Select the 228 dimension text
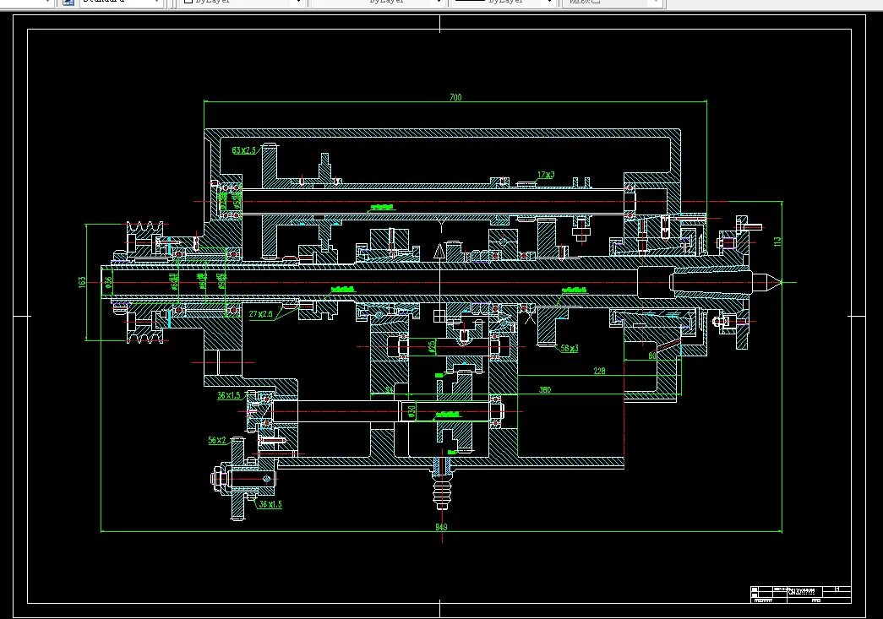This screenshot has width=883, height=619. coord(599,371)
